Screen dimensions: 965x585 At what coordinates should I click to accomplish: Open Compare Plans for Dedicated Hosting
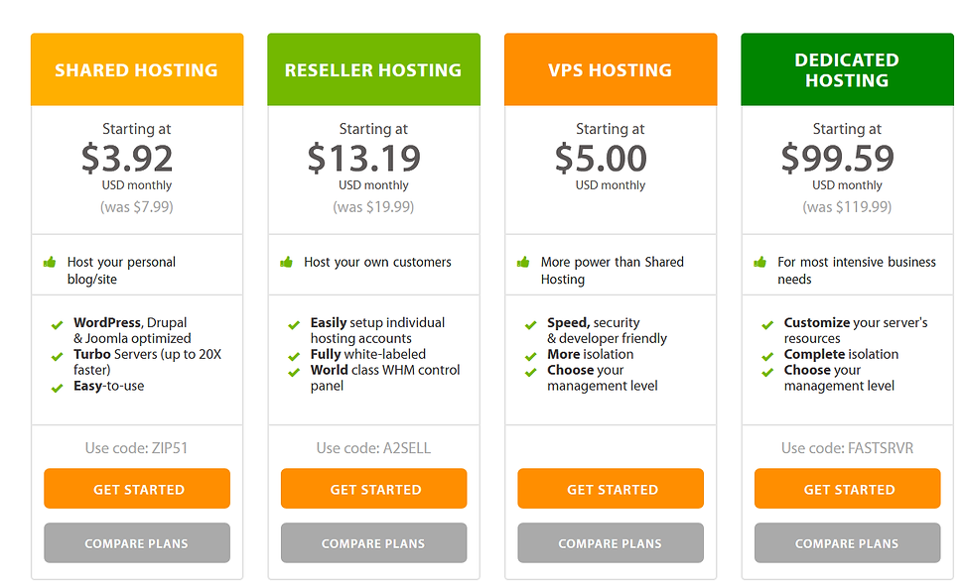tap(847, 543)
